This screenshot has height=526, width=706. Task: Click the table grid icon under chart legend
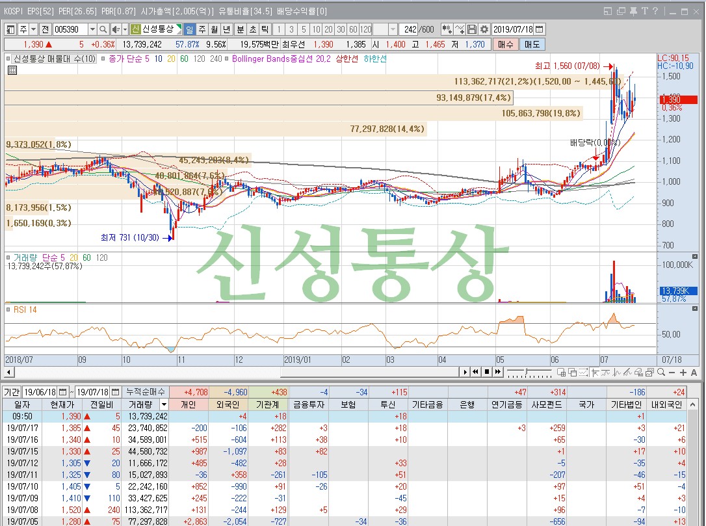pyautogui.click(x=12, y=70)
